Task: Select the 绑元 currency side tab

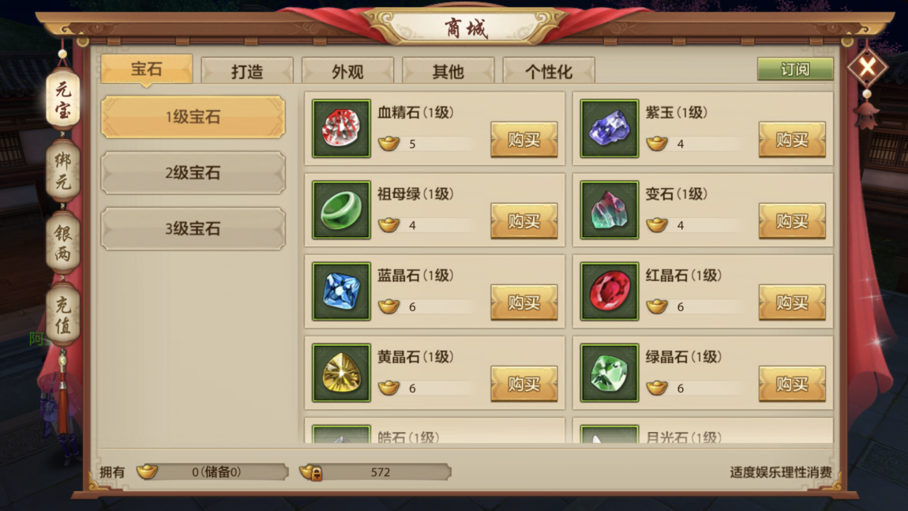Action: point(63,171)
